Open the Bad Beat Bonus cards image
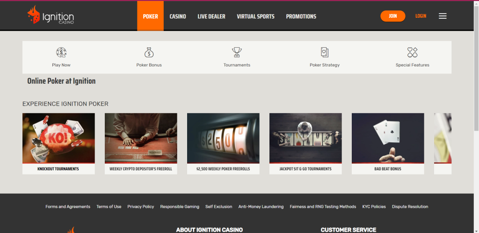This screenshot has width=479, height=233. pyautogui.click(x=388, y=138)
